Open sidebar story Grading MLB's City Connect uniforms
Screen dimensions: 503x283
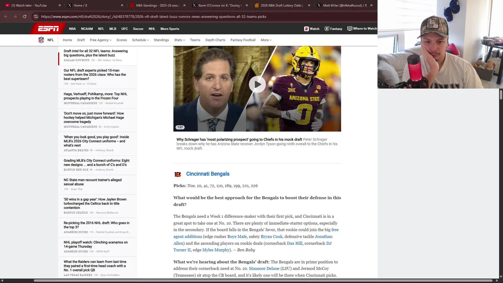pos(96,163)
